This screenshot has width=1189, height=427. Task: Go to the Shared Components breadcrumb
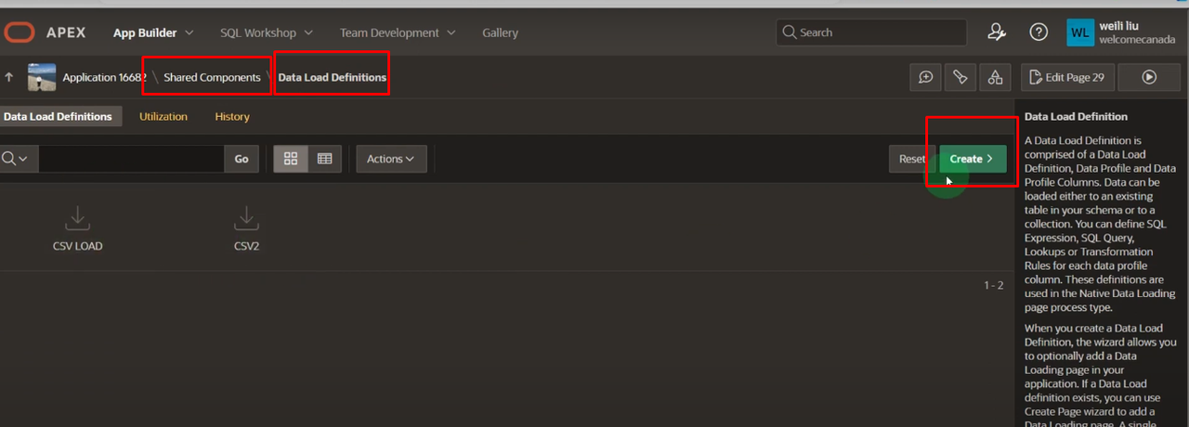coord(212,77)
